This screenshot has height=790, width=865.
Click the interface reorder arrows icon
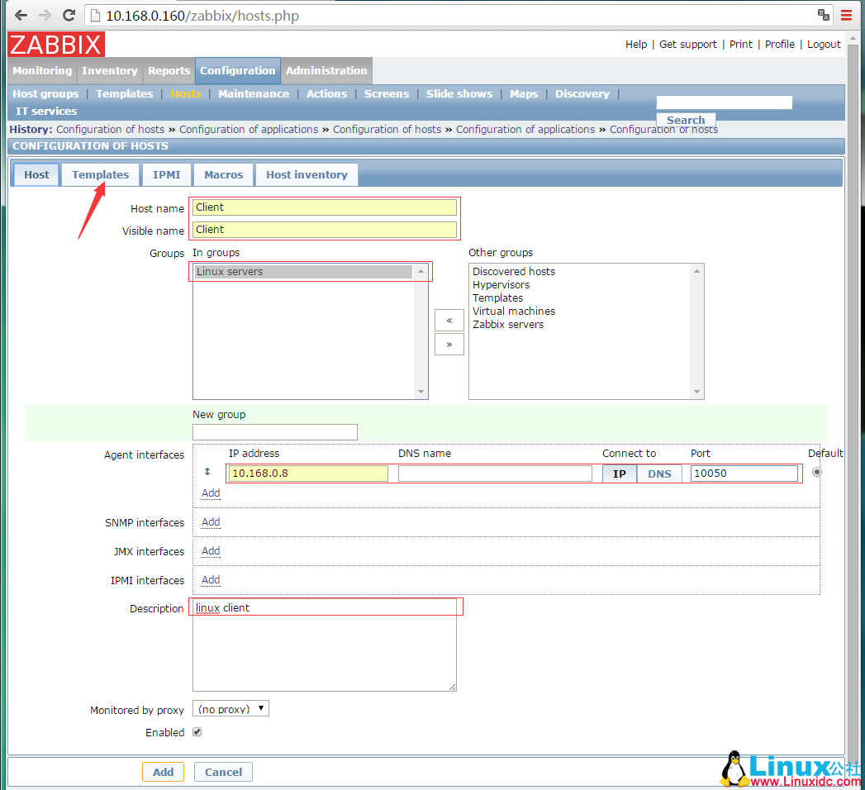tap(206, 472)
